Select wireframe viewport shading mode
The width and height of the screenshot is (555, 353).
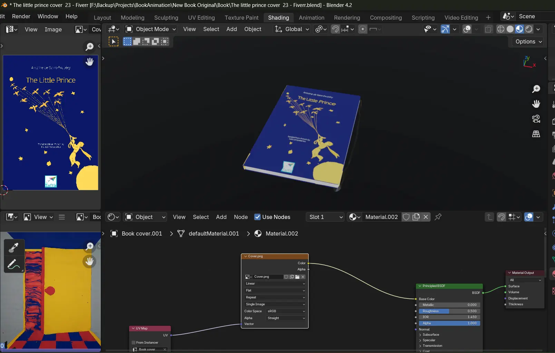[x=500, y=29]
